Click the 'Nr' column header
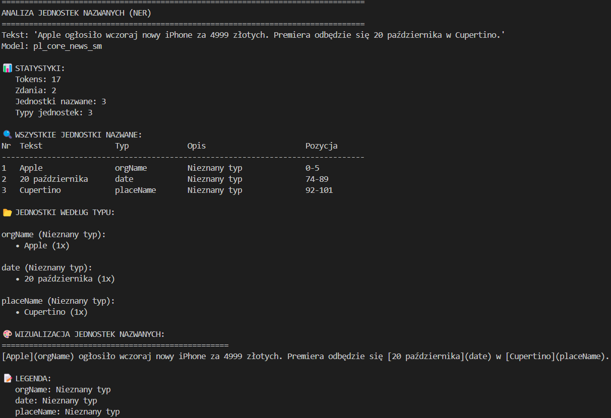Viewport: 611px width, 418px height. 6,146
